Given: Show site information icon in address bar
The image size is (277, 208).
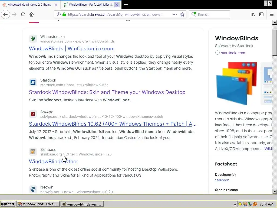Looking at the screenshot, I should tap(59, 14).
